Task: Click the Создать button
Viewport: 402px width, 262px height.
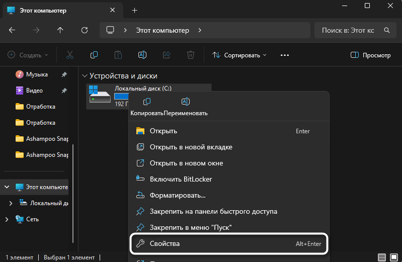Action: point(28,55)
